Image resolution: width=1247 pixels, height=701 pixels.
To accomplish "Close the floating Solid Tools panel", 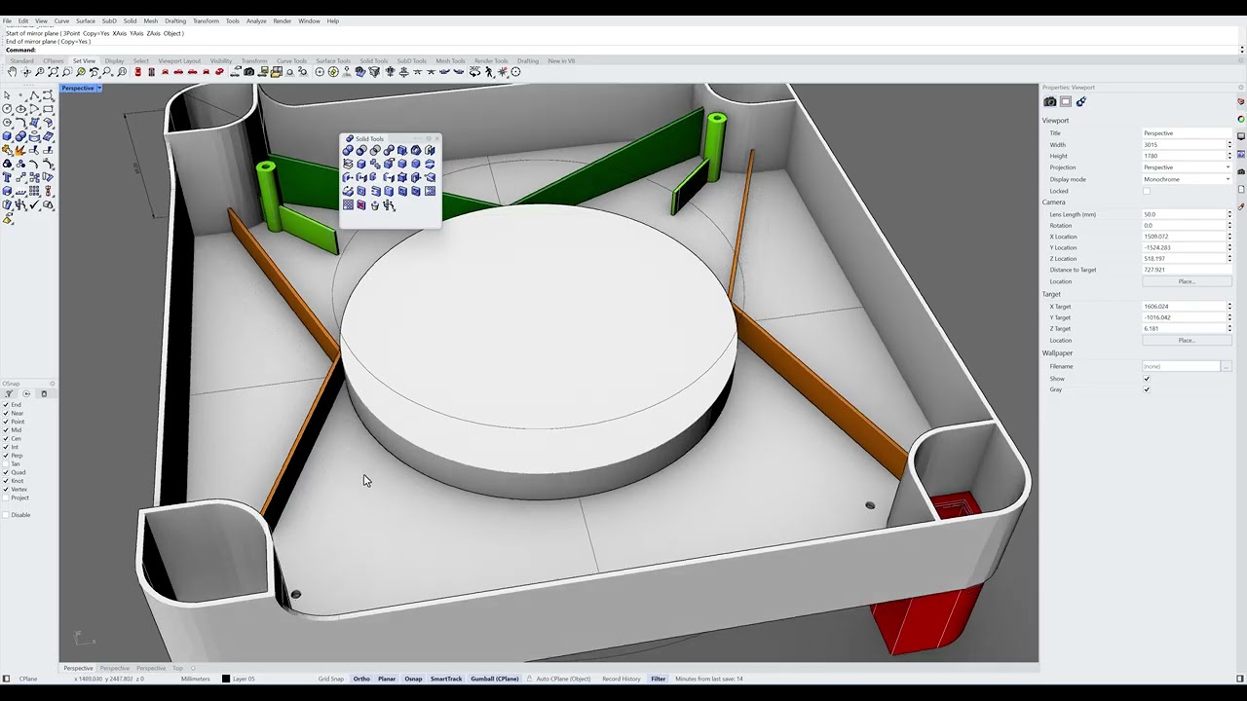I will (435, 139).
